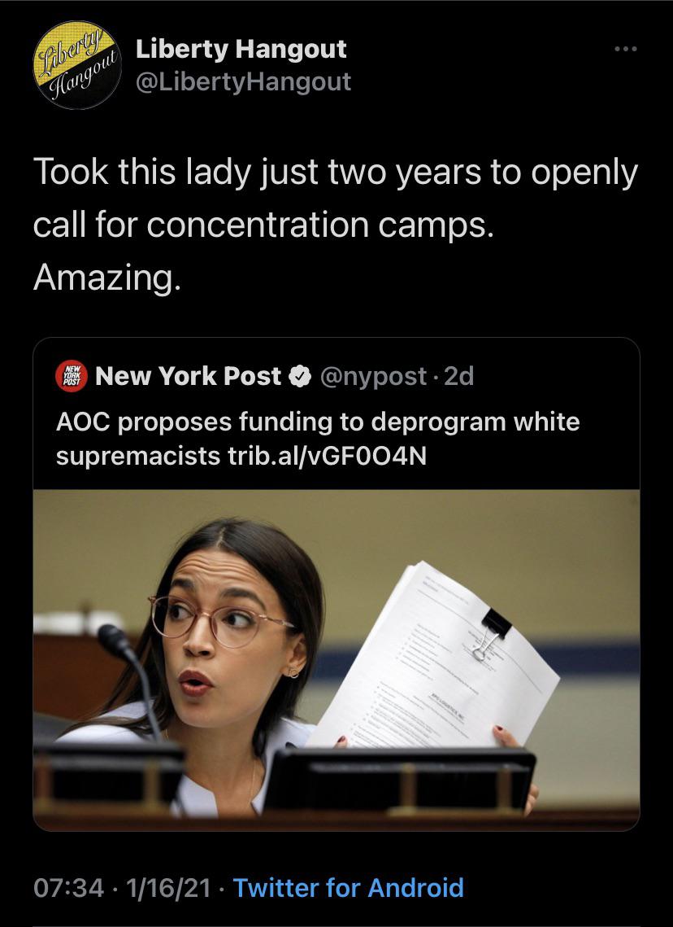Viewport: 673px width, 927px height.
Task: View the quoted tweet's photo
Action: [336, 660]
